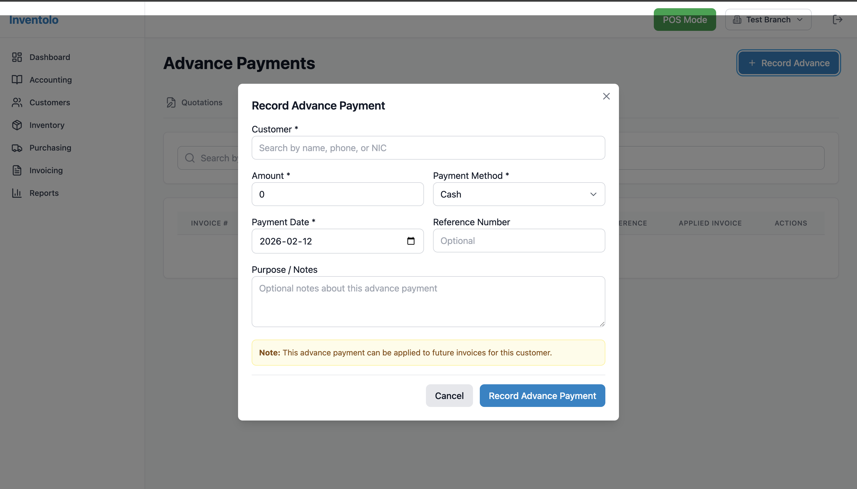
Task: Open the calendar picker for Payment Date
Action: click(x=411, y=241)
